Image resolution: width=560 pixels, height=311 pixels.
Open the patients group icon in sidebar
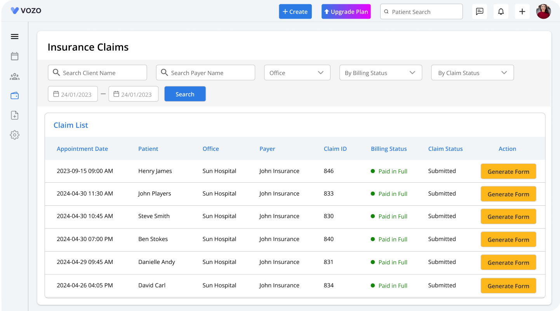coord(15,76)
